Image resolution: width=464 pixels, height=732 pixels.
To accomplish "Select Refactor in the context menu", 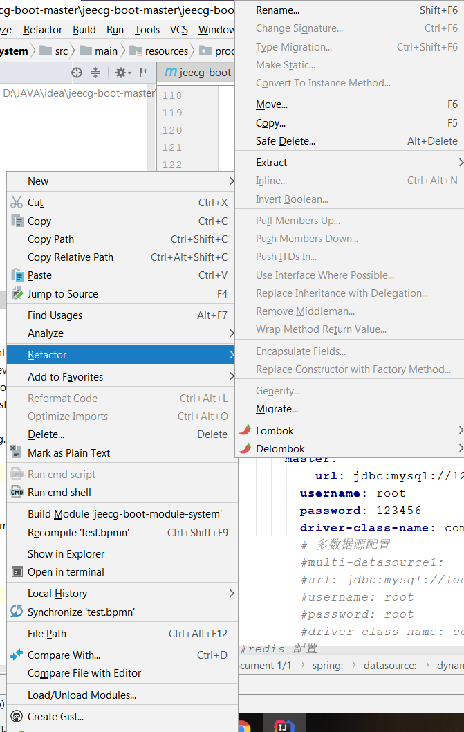I will point(122,354).
